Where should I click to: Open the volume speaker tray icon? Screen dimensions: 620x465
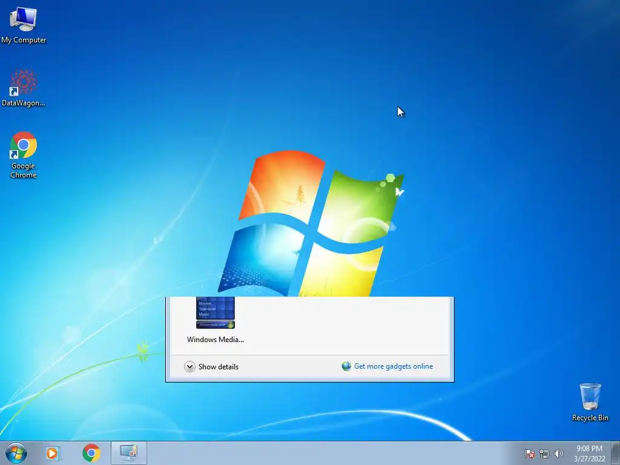558,453
